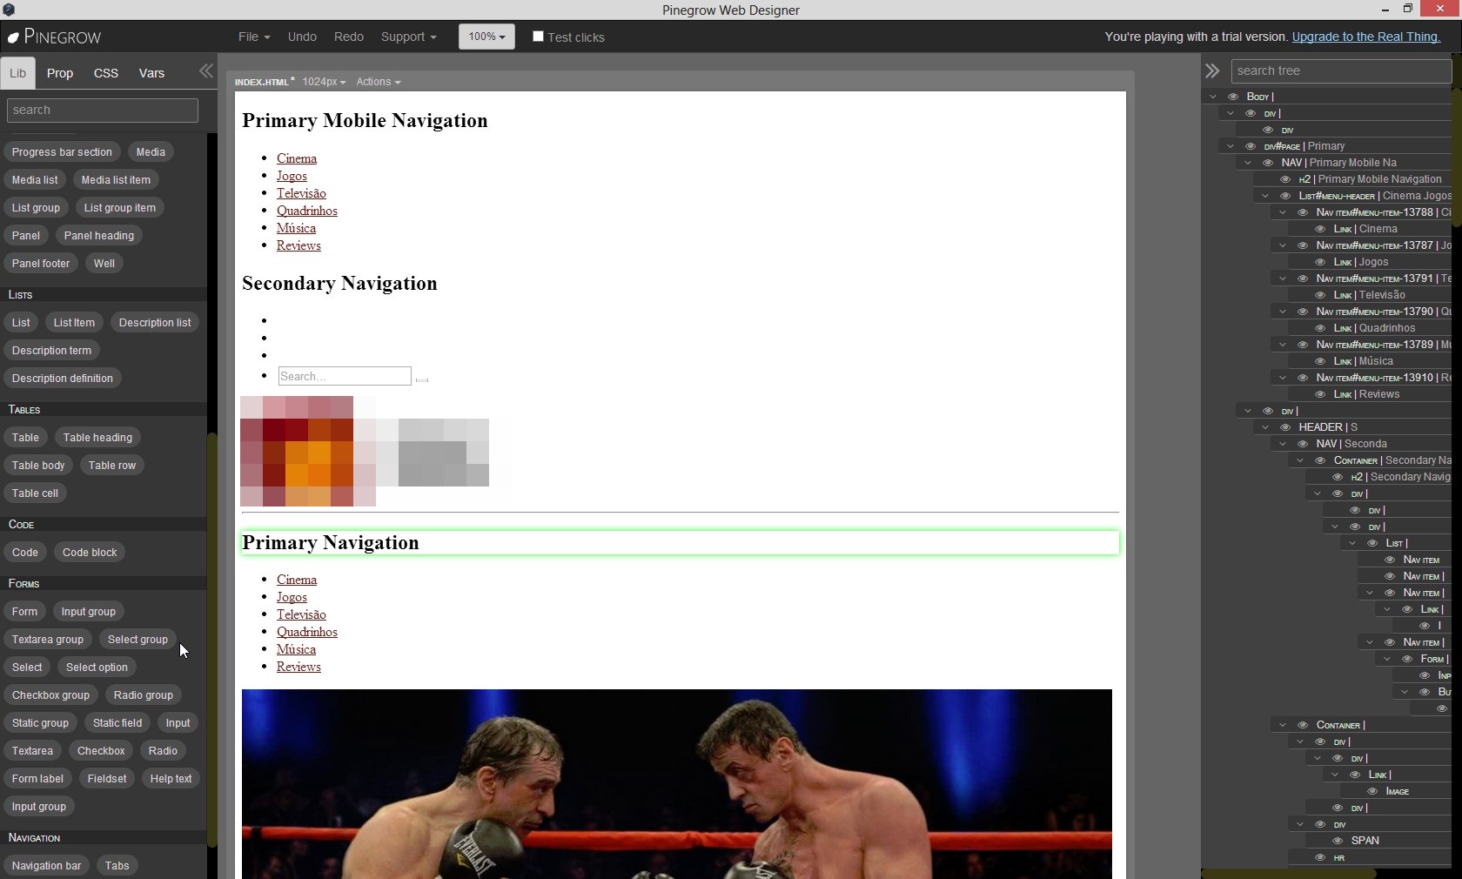The image size is (1462, 879).
Task: Click the left panel vertical scrollbar
Action: click(x=211, y=640)
